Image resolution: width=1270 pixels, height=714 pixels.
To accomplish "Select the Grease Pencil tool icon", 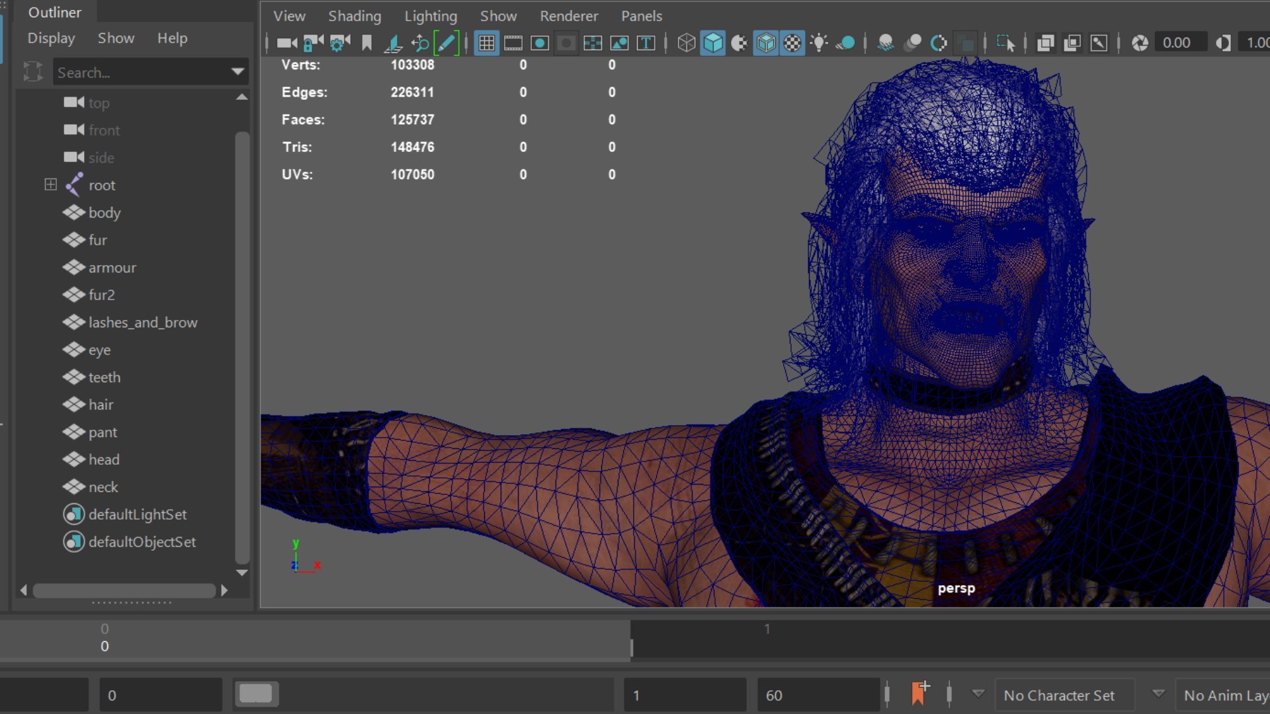I will 446,43.
